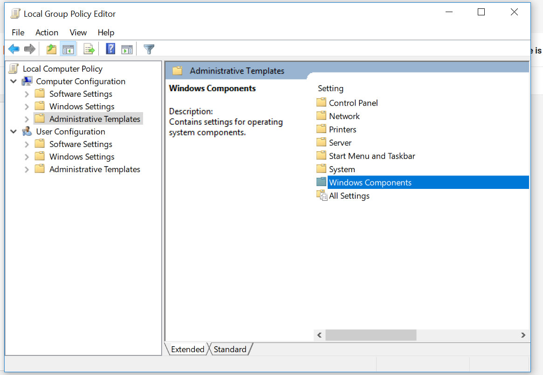Click the System folder icon
The width and height of the screenshot is (543, 375).
click(321, 169)
